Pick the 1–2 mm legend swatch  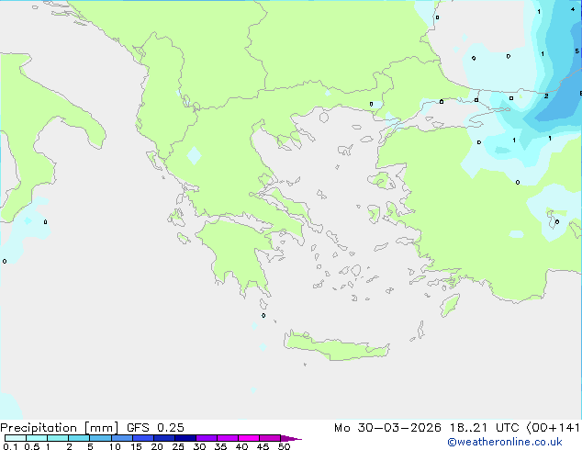pos(58,438)
